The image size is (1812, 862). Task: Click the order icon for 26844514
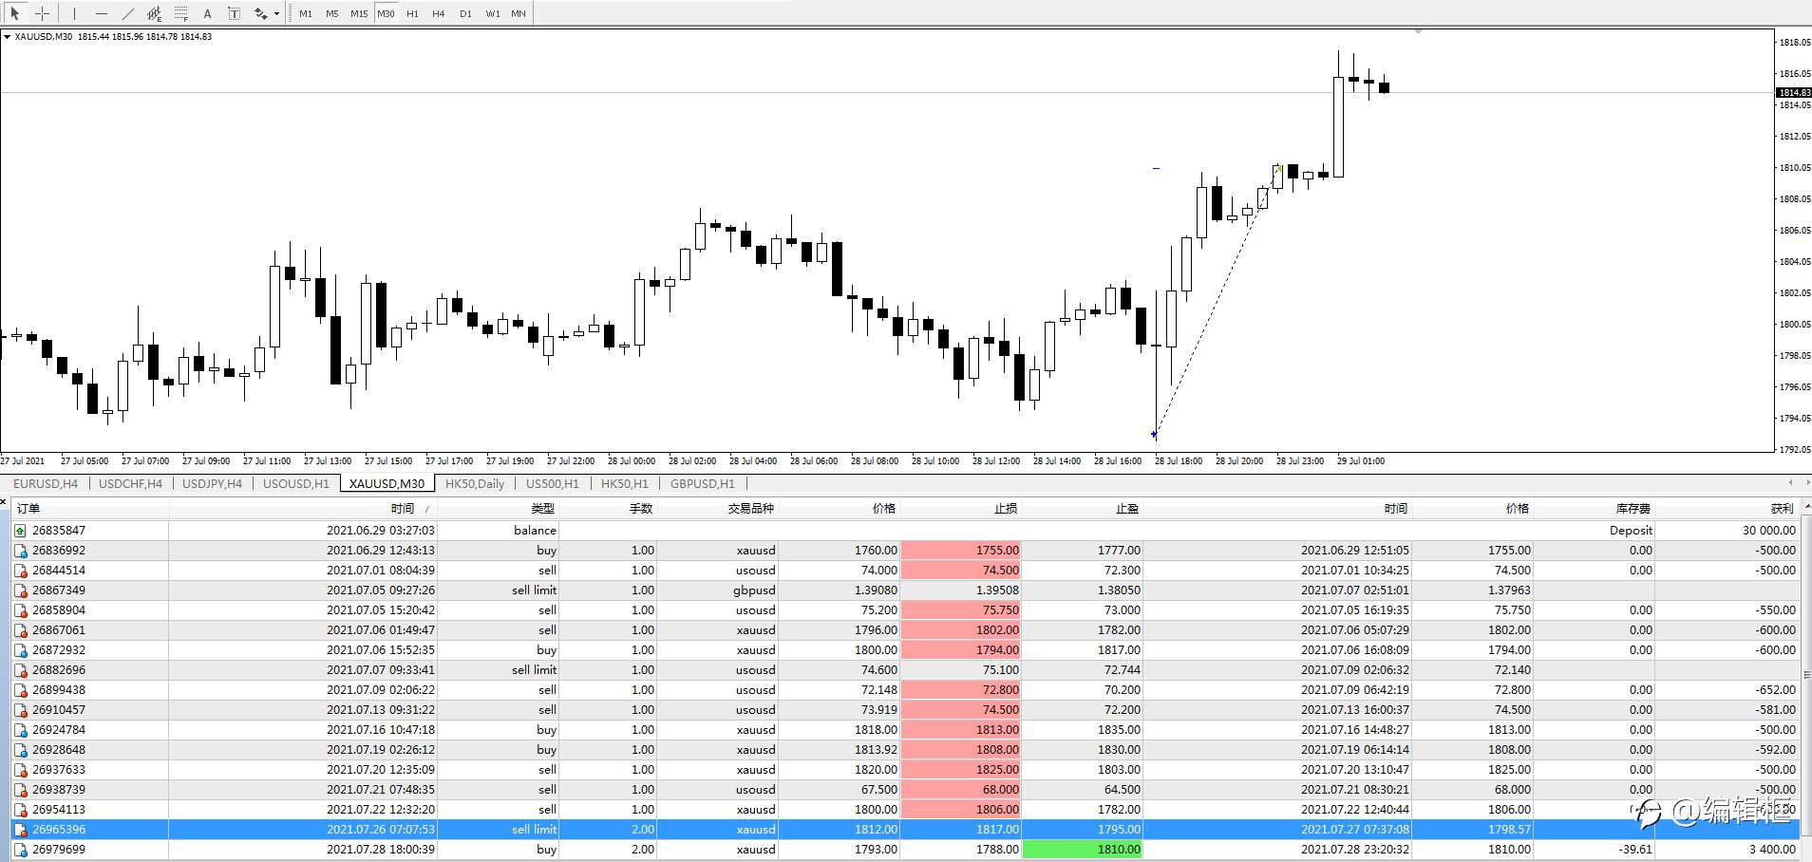point(21,571)
